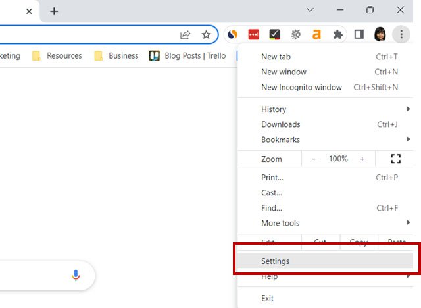
Task: Bookmark this page with the star icon
Action: (206, 34)
